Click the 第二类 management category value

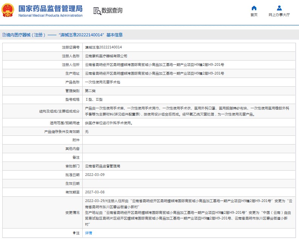point(90,91)
